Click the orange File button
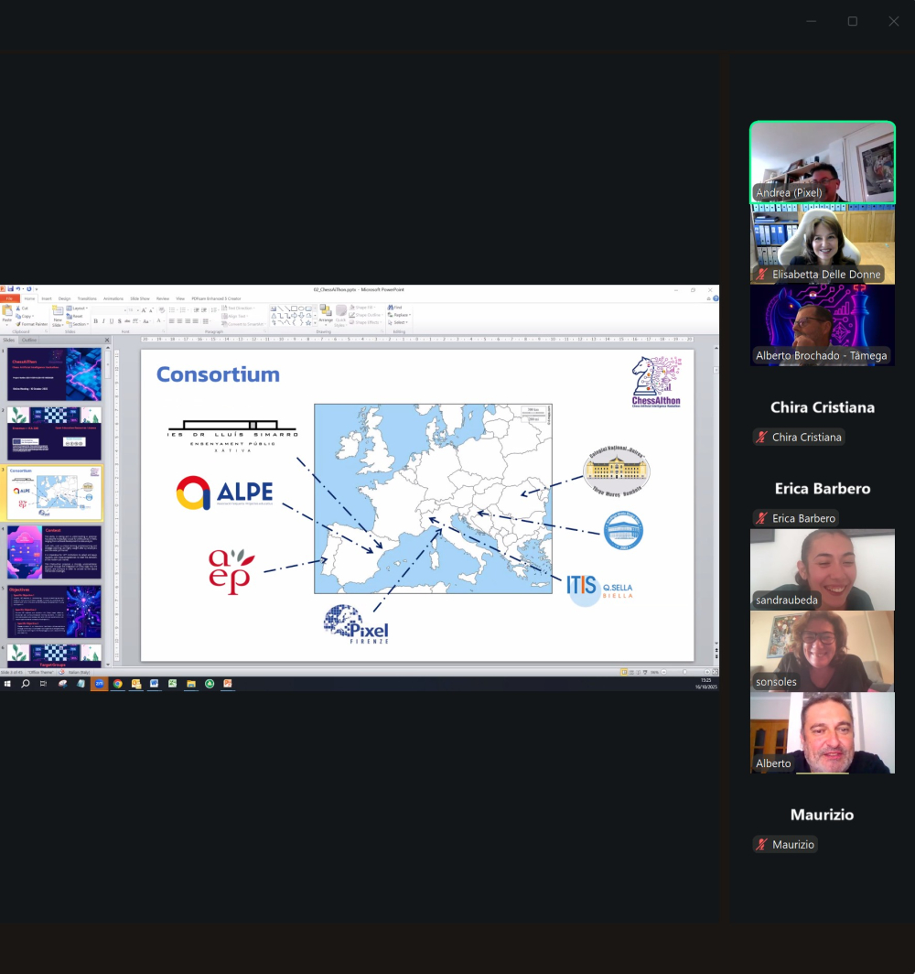 9,298
